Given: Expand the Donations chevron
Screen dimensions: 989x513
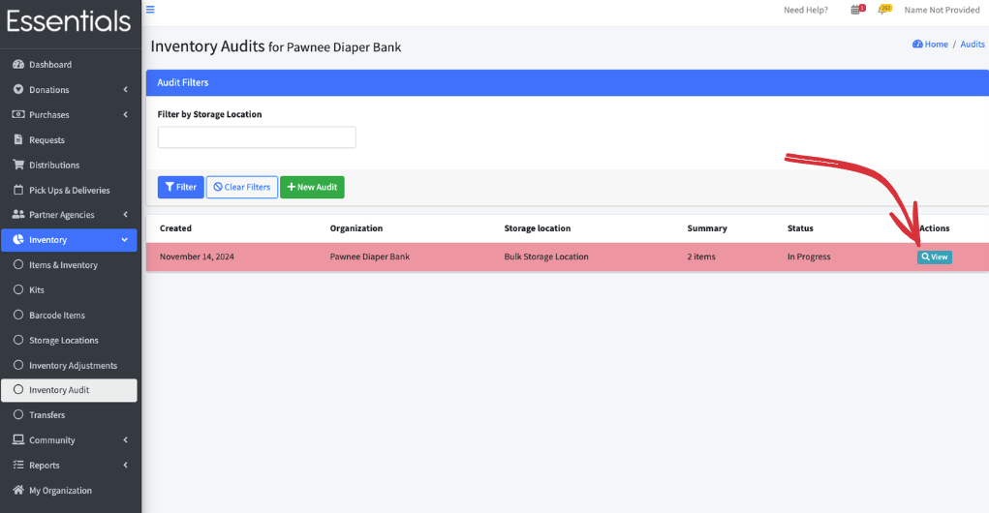Looking at the screenshot, I should tap(126, 89).
